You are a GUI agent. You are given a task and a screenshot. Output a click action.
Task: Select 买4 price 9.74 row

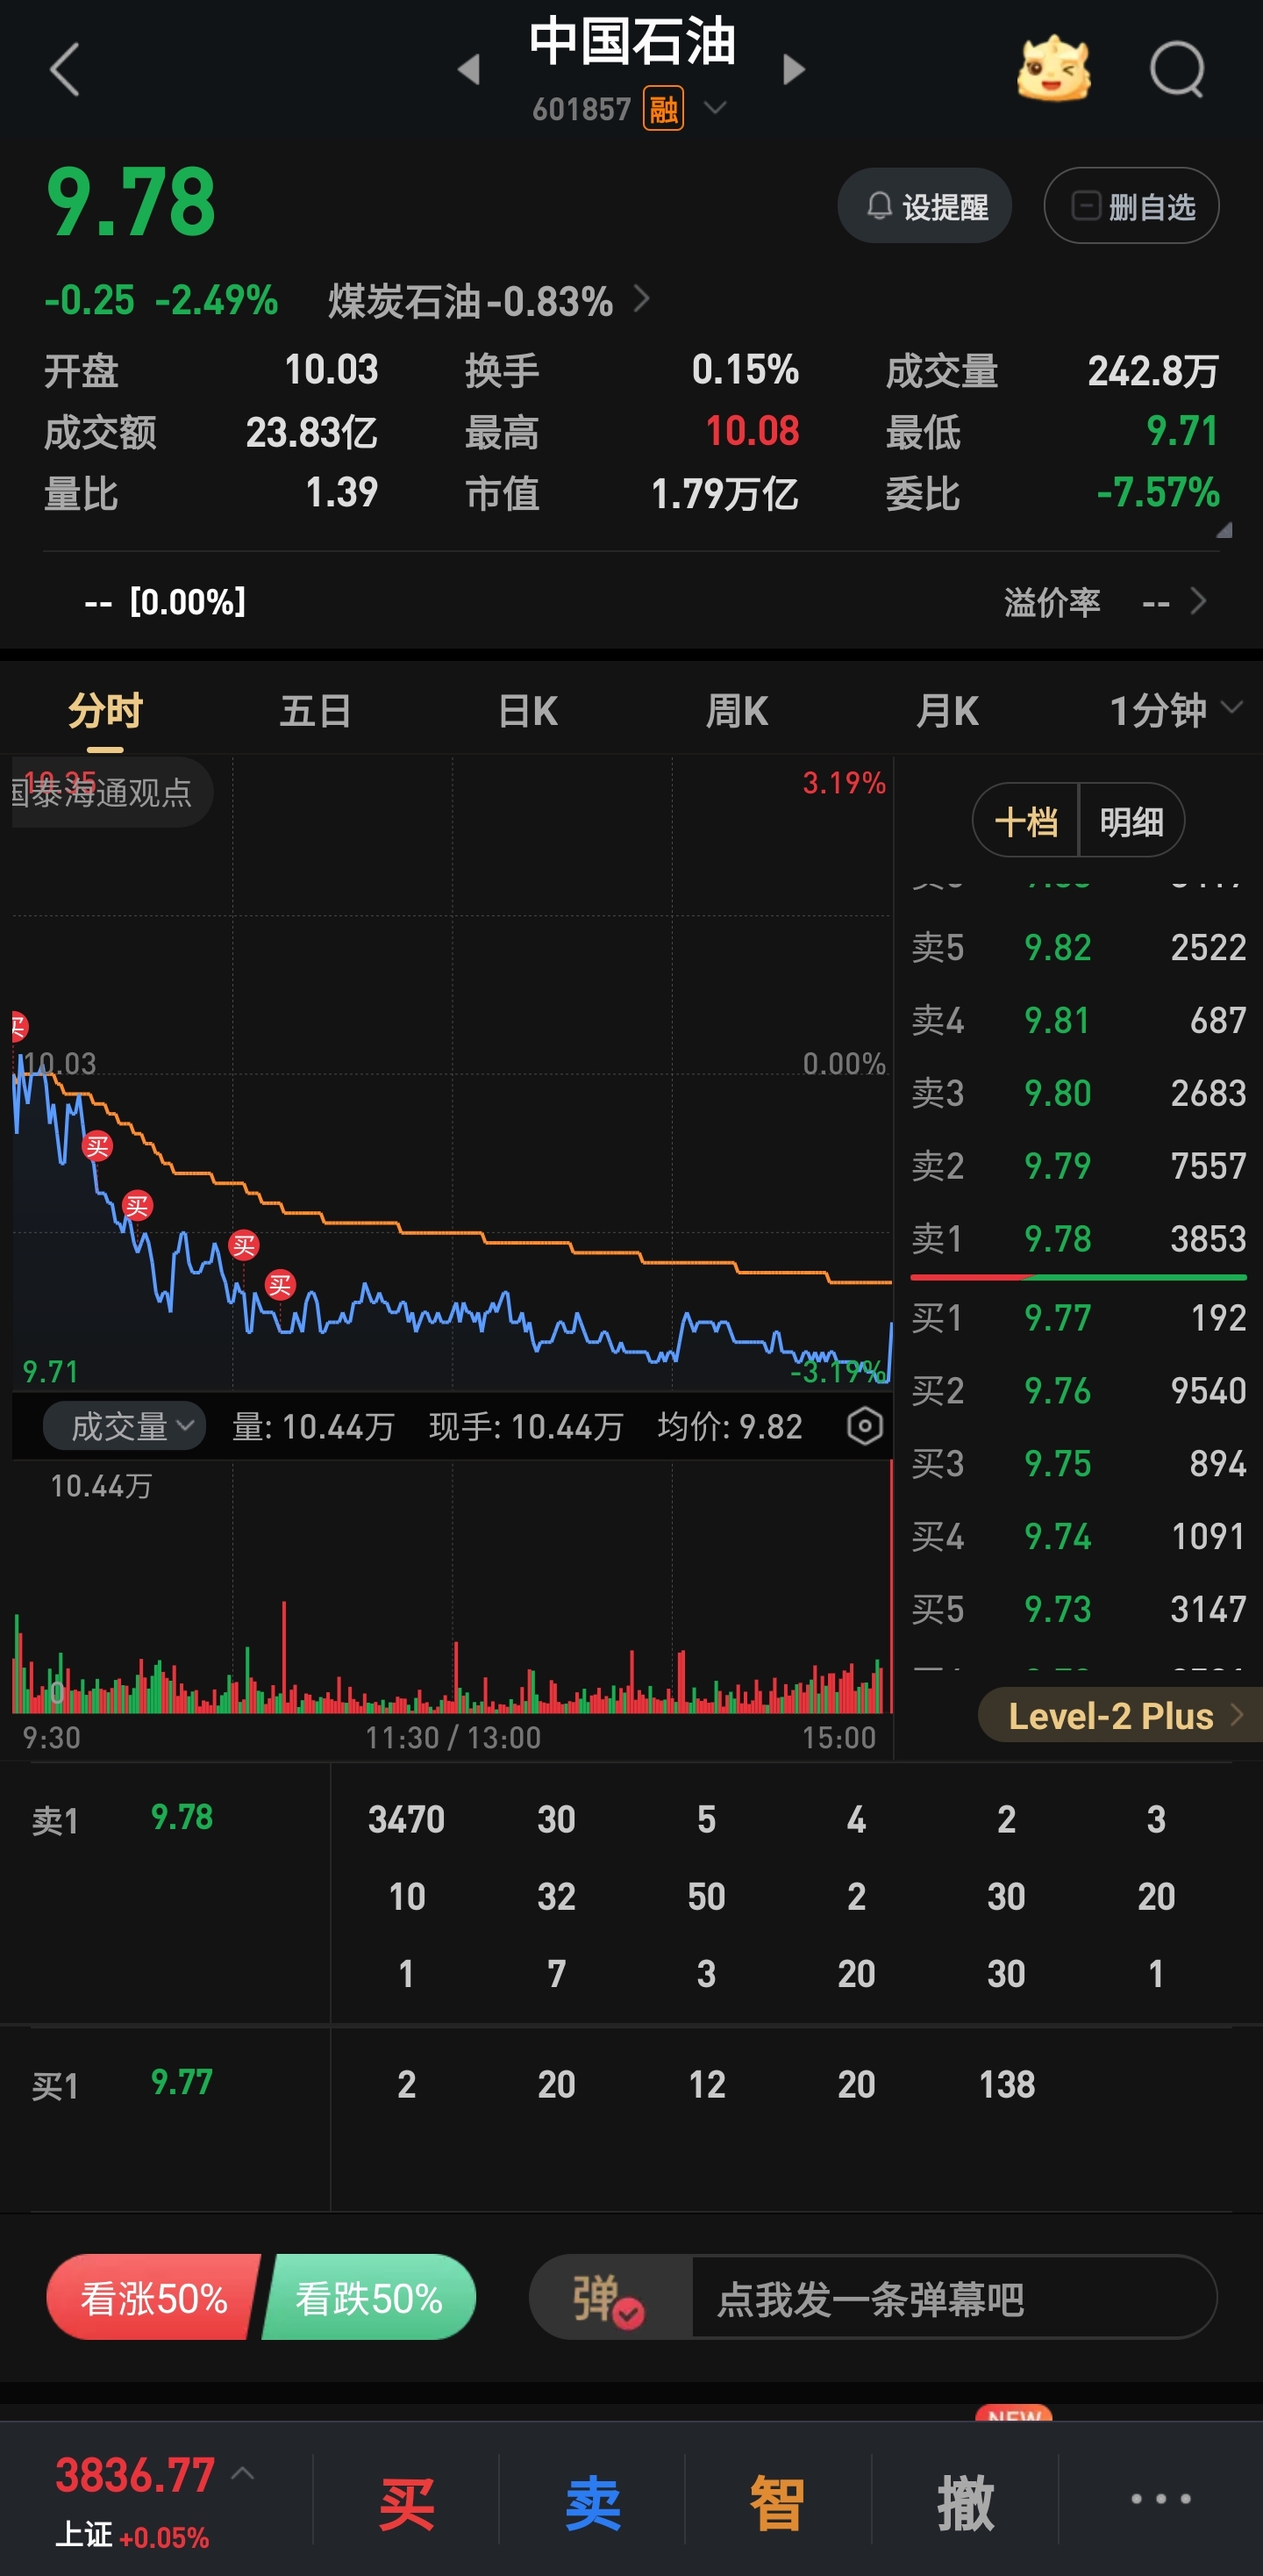[1078, 1537]
